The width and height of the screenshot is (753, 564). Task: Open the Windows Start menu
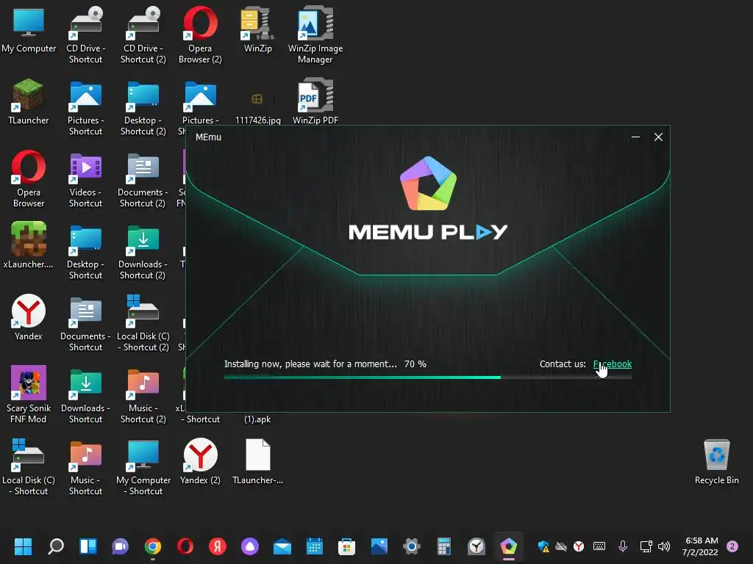point(23,546)
